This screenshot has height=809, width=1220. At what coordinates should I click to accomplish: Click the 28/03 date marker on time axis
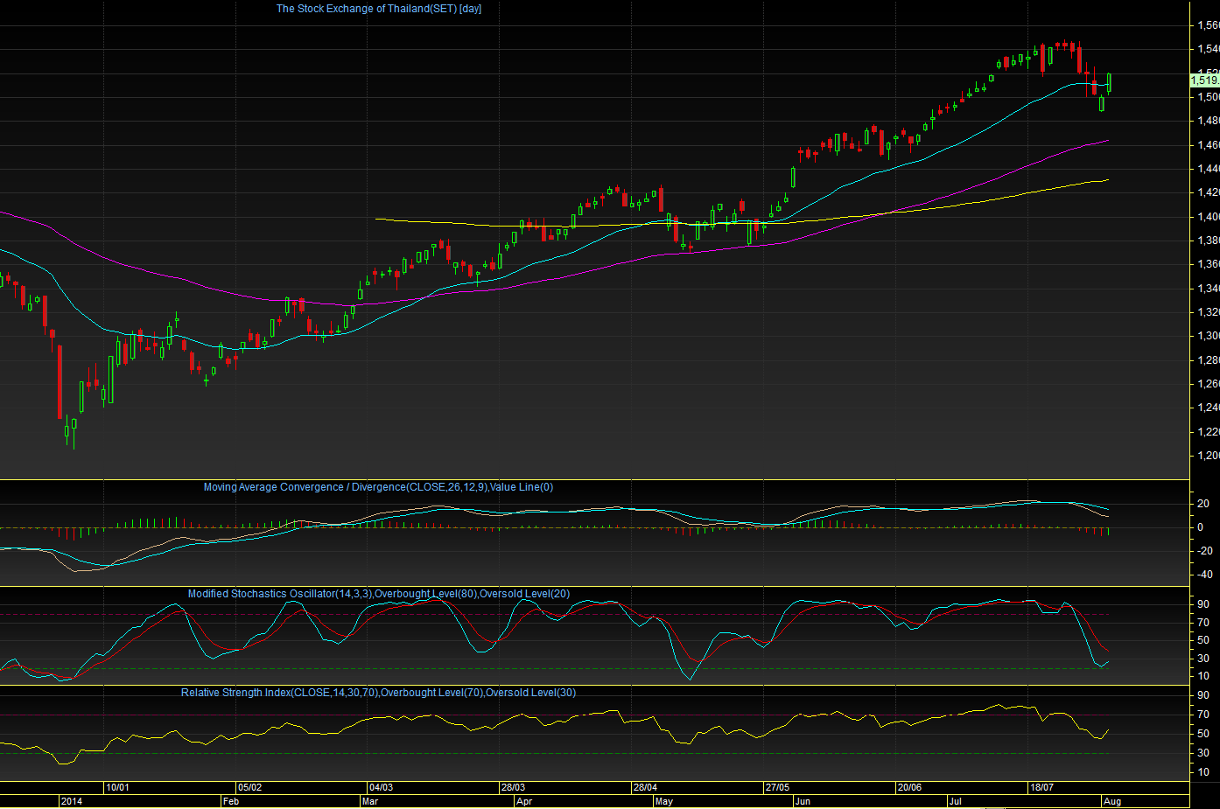tap(513, 787)
